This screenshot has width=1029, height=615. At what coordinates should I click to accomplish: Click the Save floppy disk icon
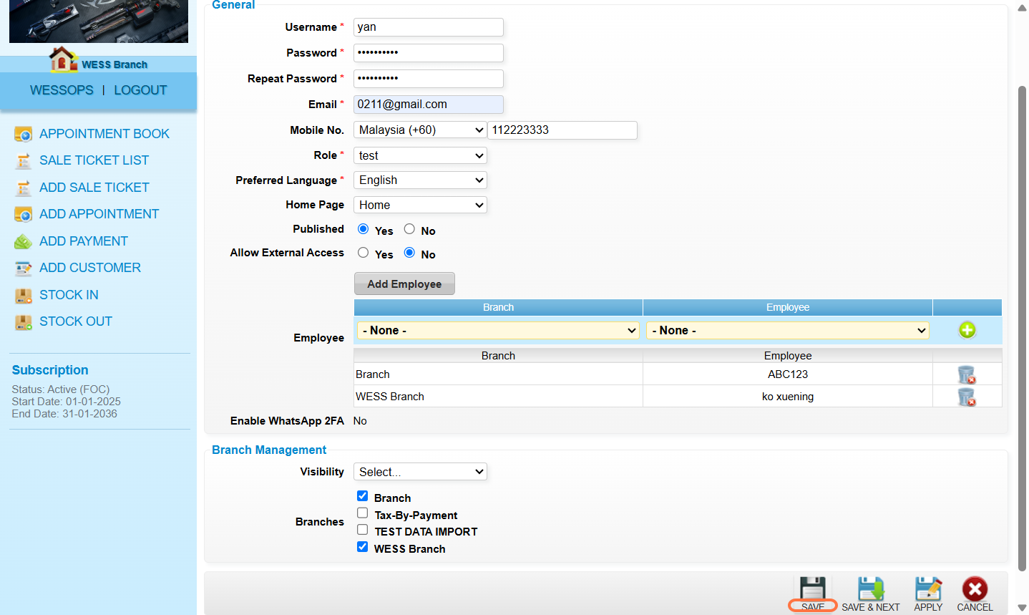pos(813,589)
